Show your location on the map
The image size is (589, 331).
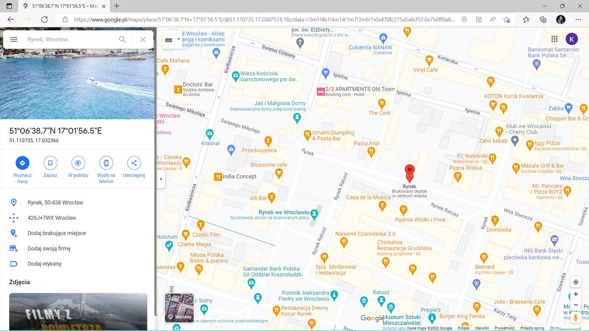tap(576, 282)
